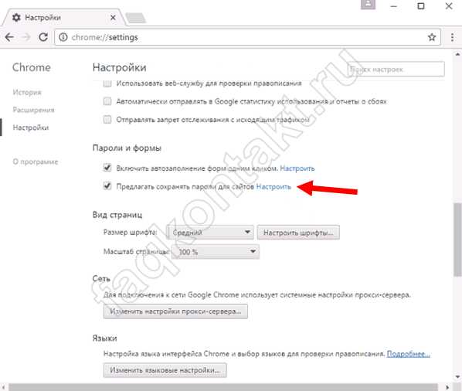Click the forward navigation arrow
Image resolution: width=462 pixels, height=391 pixels.
[26, 37]
